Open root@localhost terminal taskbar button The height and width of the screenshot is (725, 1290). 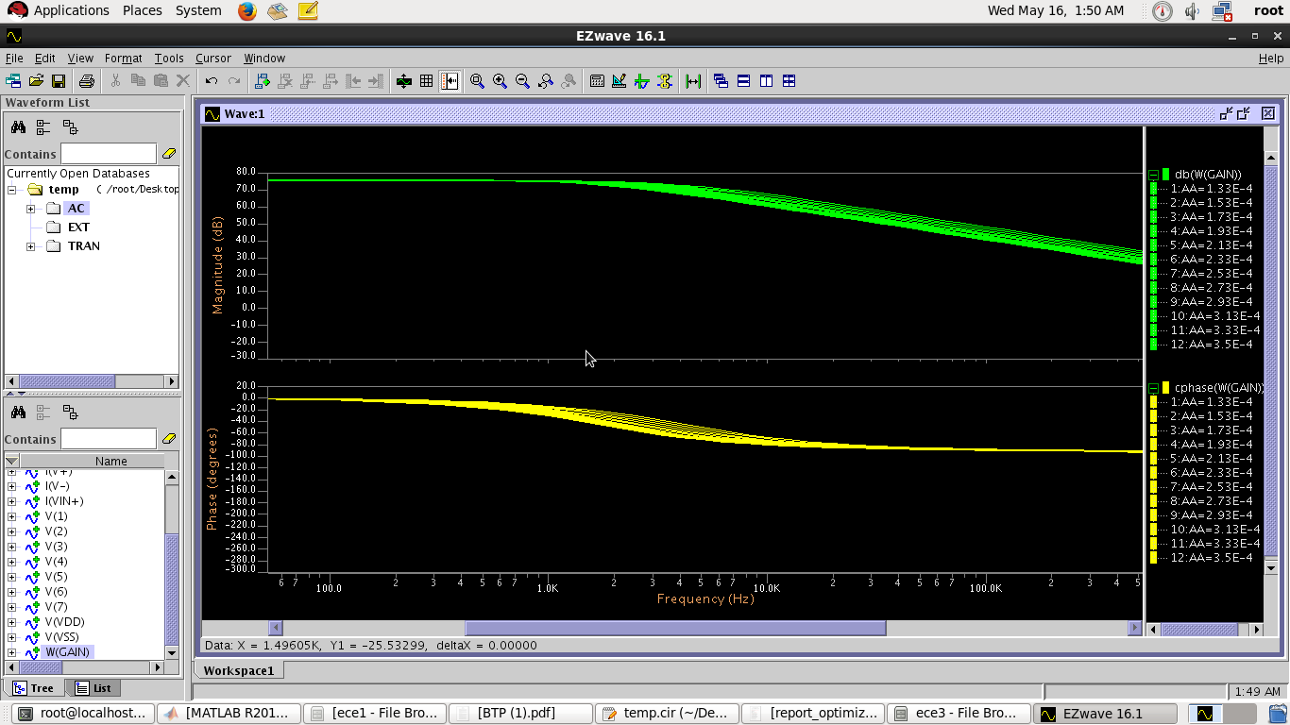click(x=84, y=713)
